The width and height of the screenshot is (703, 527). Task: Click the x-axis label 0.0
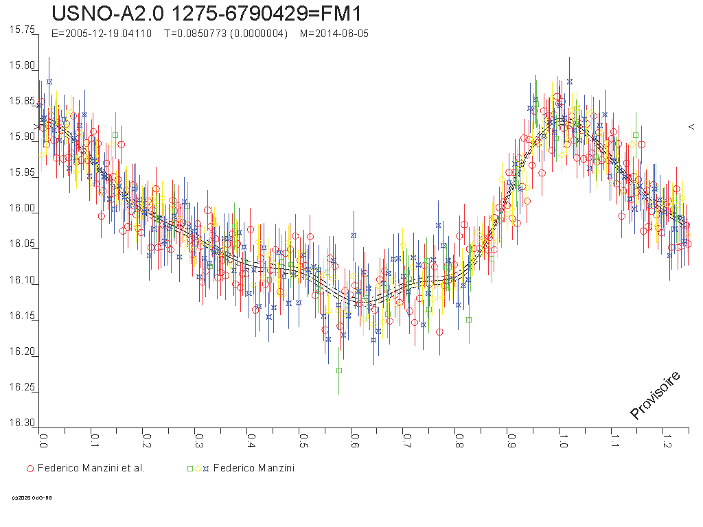[43, 441]
